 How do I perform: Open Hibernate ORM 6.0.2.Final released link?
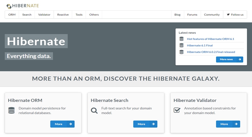click(x=211, y=52)
